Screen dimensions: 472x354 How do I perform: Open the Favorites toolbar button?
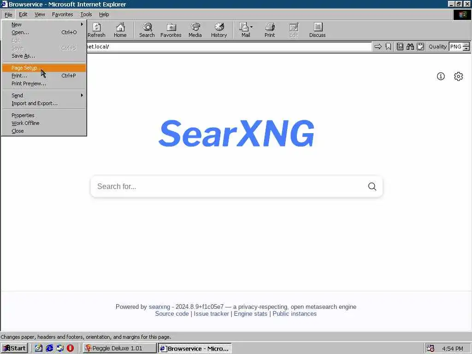[171, 30]
